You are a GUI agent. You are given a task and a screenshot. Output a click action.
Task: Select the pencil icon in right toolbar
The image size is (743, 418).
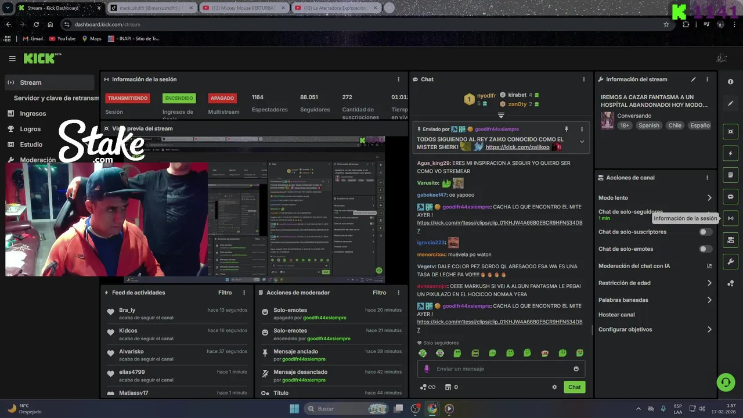point(730,103)
